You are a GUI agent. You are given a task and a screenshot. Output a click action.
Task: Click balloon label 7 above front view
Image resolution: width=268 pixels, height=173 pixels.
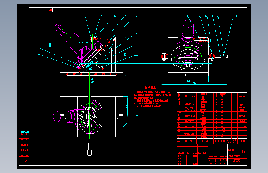[x=136, y=16]
